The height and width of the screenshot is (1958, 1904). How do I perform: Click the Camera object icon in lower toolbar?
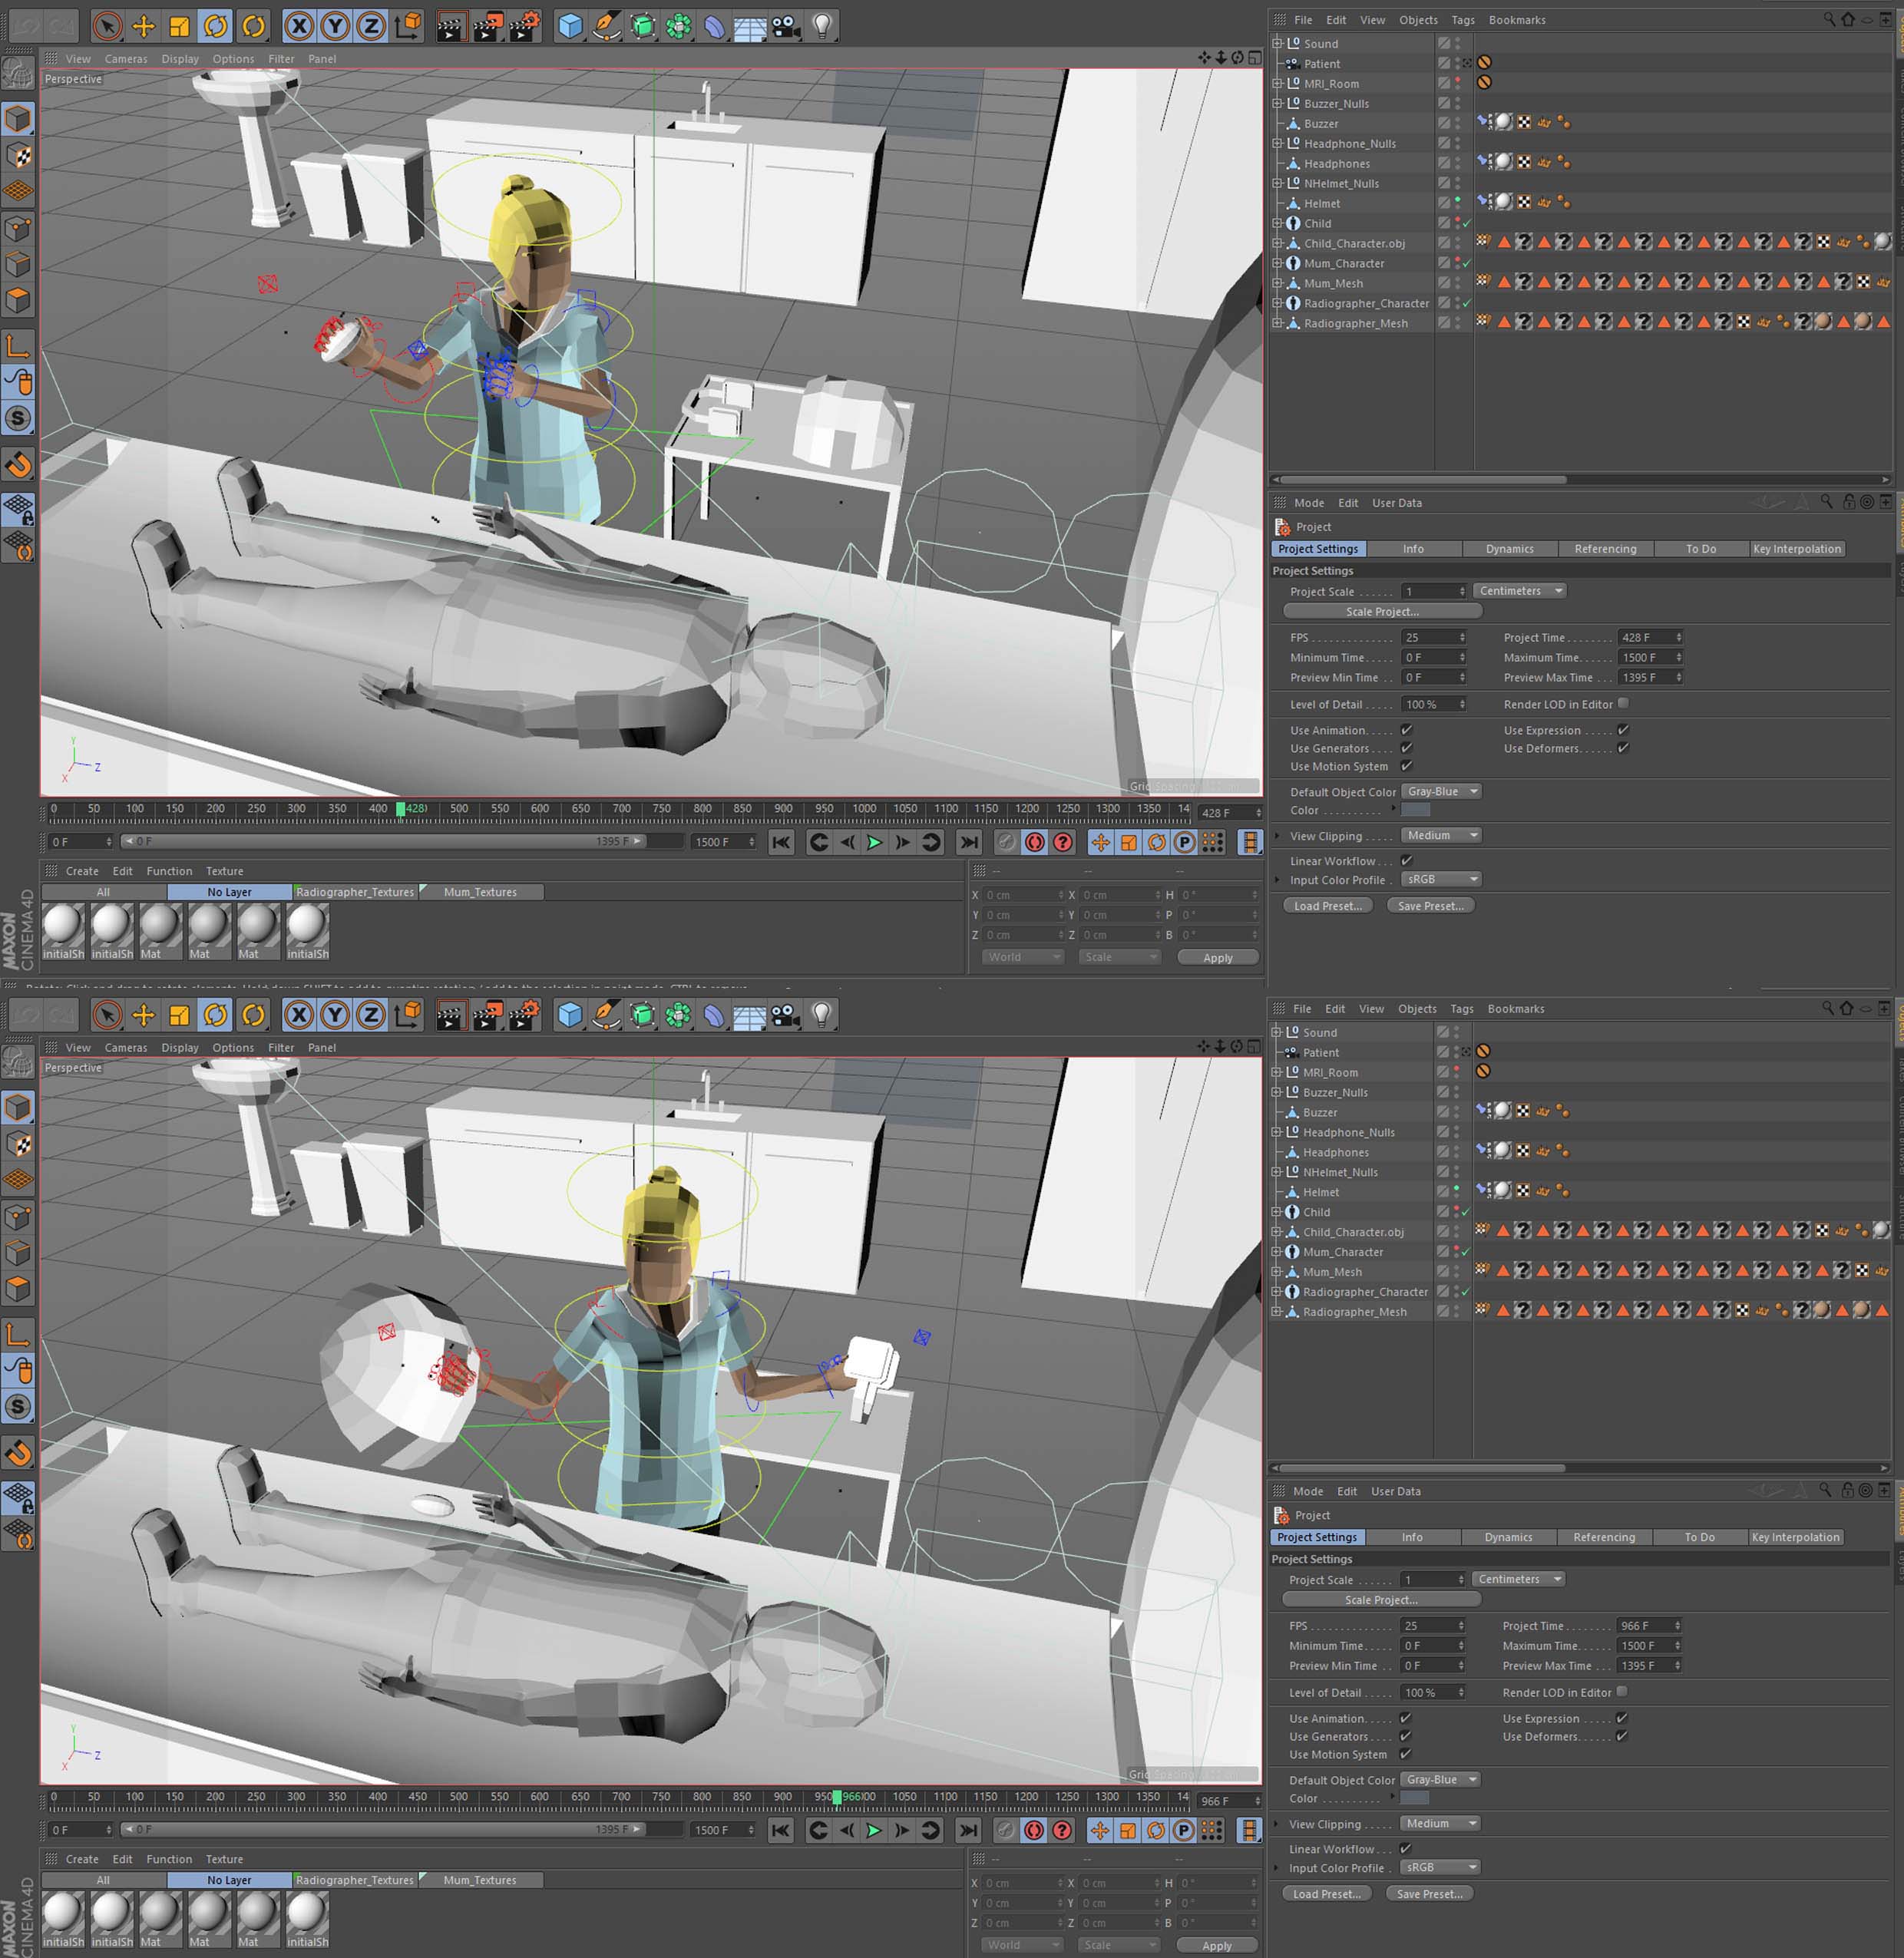coord(785,1015)
